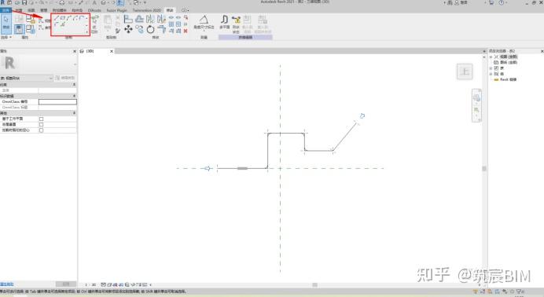Viewport: 544px width, 297px height.
Task: Click the red Delete X icon
Action: tap(186, 31)
